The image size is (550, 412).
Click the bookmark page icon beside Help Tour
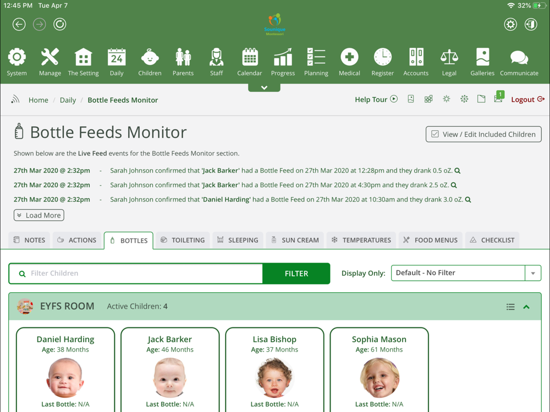[411, 99]
